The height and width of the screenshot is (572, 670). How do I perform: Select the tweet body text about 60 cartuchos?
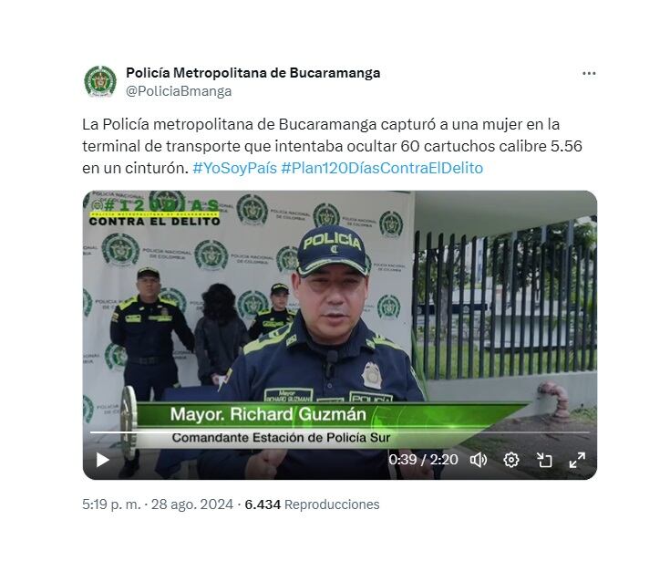(332, 146)
